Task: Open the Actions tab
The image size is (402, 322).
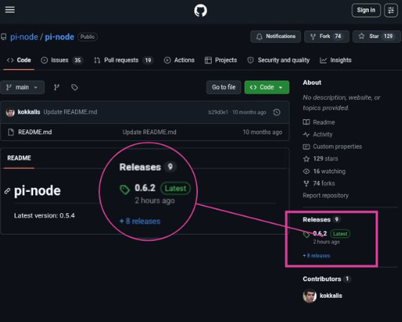Action: [x=179, y=60]
